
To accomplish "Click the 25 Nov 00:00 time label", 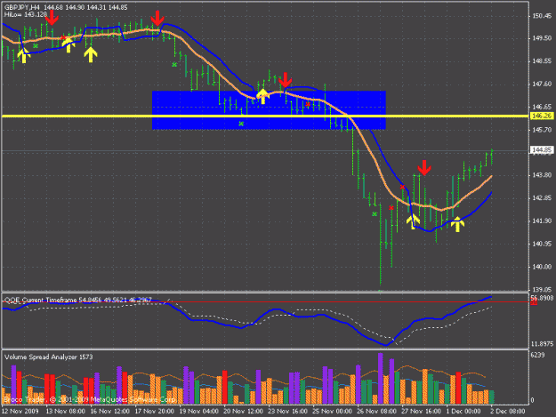I will (332, 412).
